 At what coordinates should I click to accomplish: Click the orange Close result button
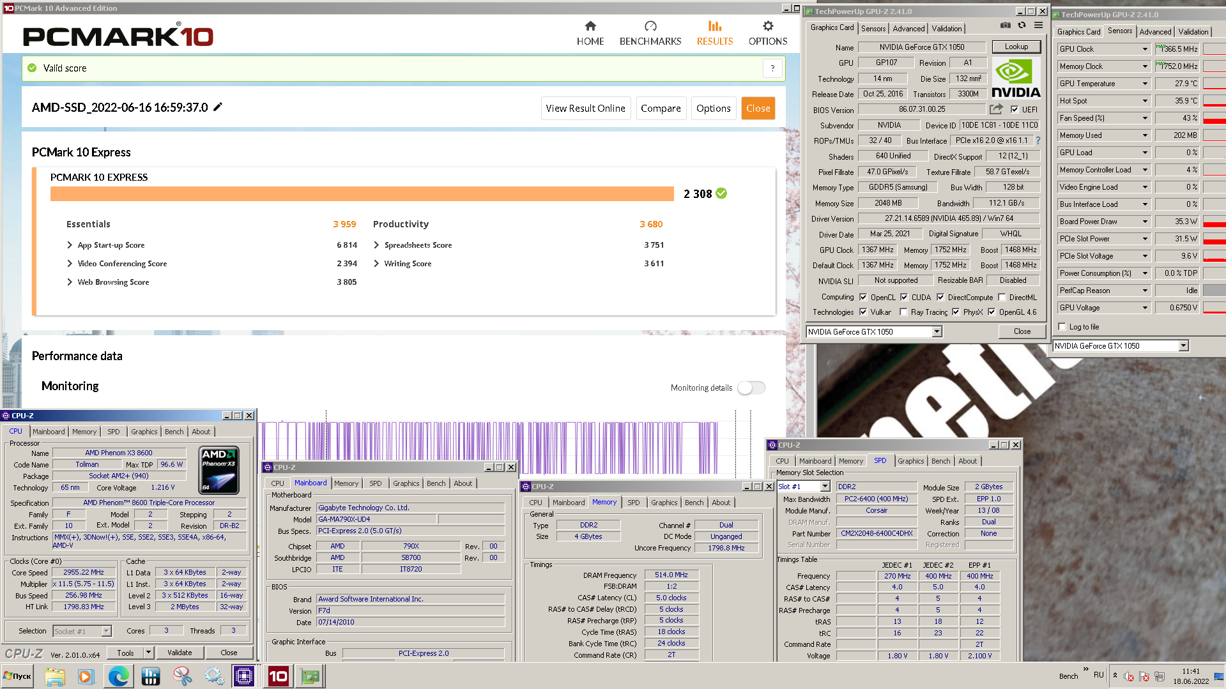point(758,109)
